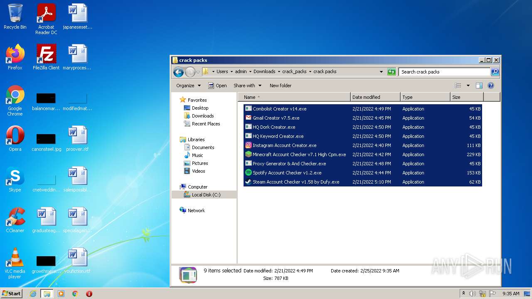Screen dimensions: 532x299
Task: Change view using the views icon
Action: point(458,86)
